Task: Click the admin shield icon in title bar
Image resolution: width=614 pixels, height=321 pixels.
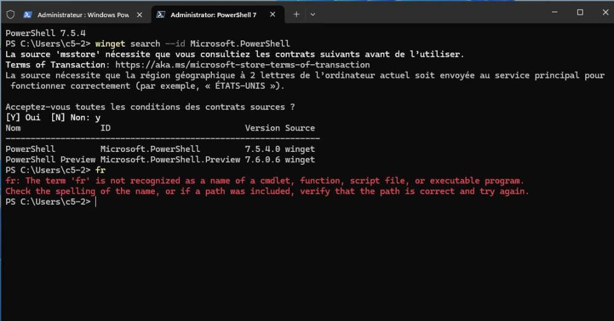Action: pyautogui.click(x=10, y=14)
